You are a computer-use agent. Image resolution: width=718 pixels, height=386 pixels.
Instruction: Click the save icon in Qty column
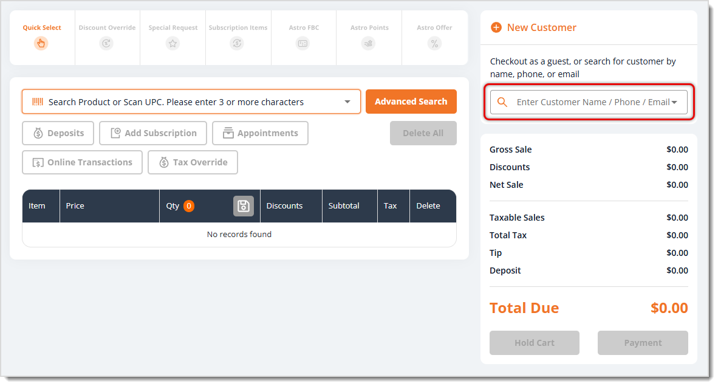pos(243,206)
